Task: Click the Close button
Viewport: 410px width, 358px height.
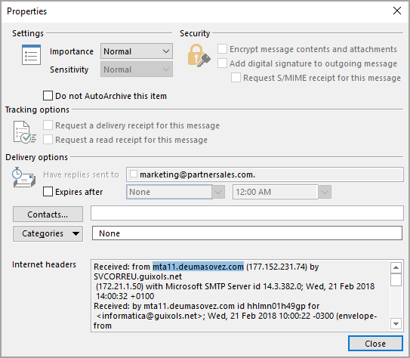Action: (375, 344)
